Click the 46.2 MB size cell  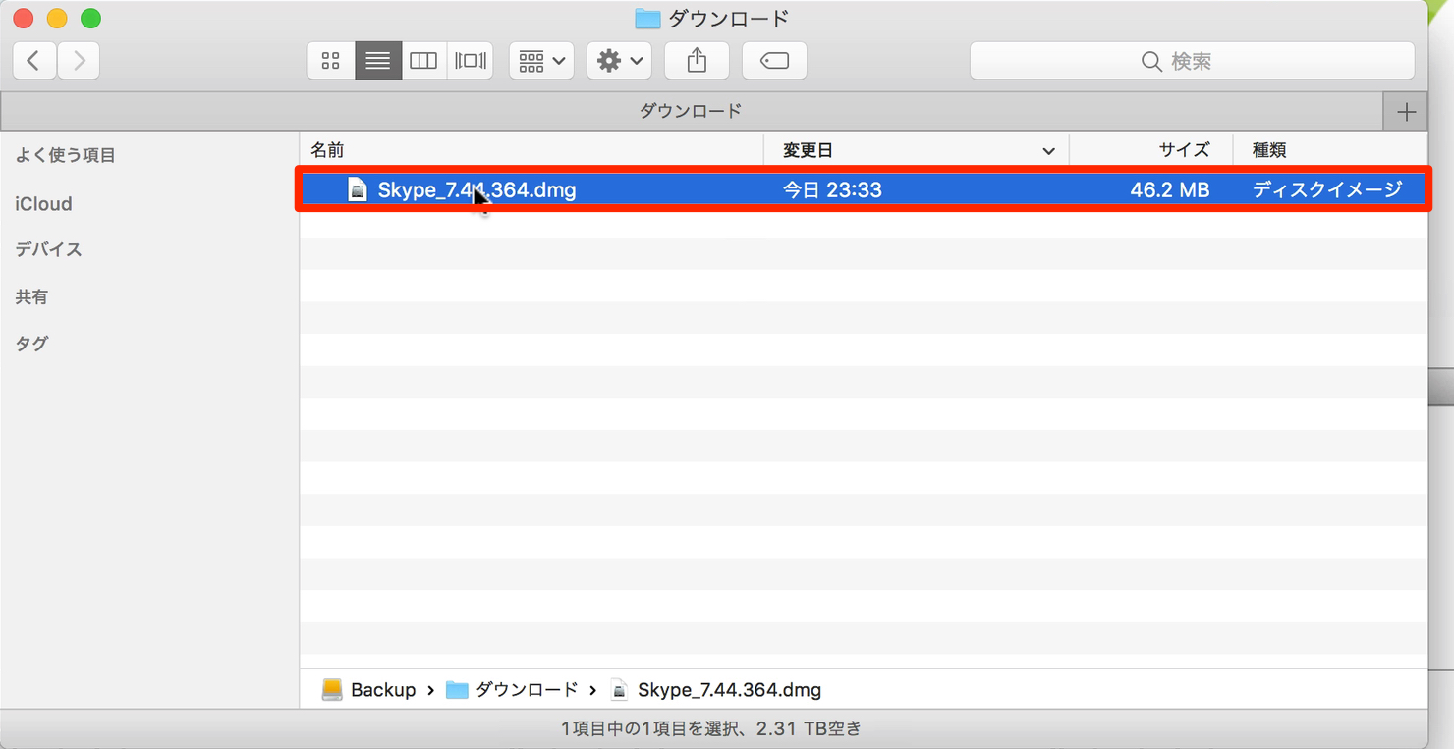point(1169,189)
